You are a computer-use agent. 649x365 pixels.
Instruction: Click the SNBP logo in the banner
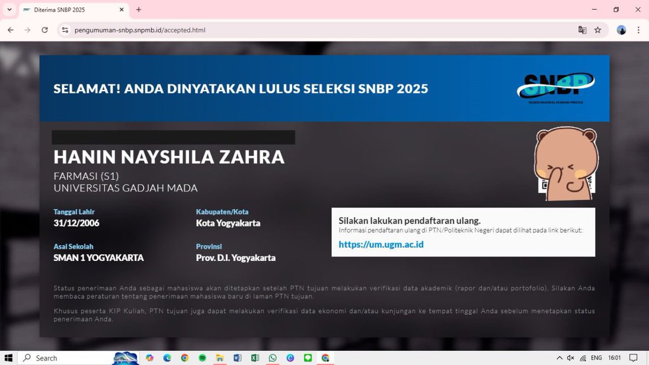pyautogui.click(x=555, y=87)
